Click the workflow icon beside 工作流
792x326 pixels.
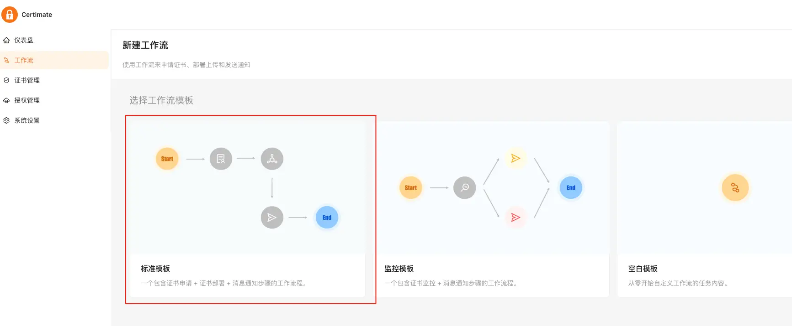6,60
